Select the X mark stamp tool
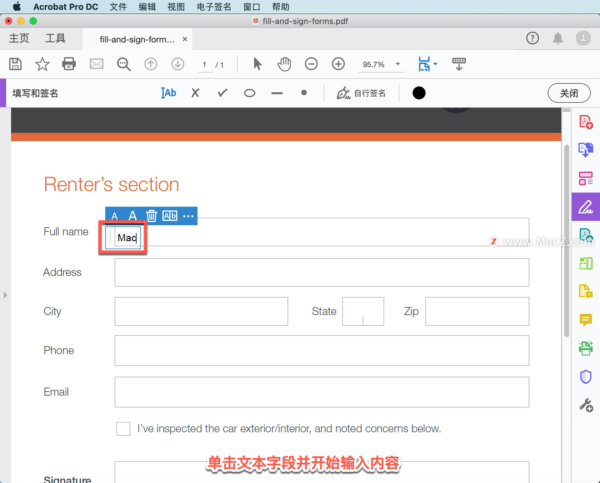 (x=196, y=93)
